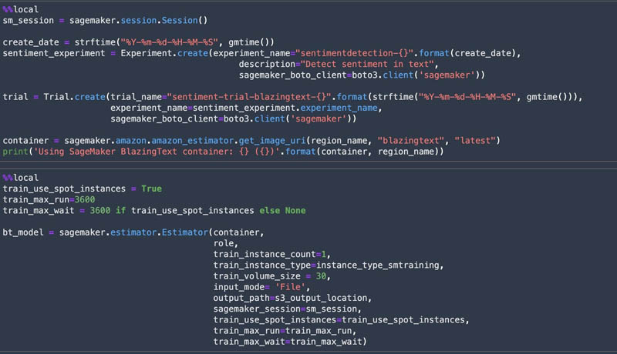Click the train_instance_count=1 argument

[x=272, y=254]
